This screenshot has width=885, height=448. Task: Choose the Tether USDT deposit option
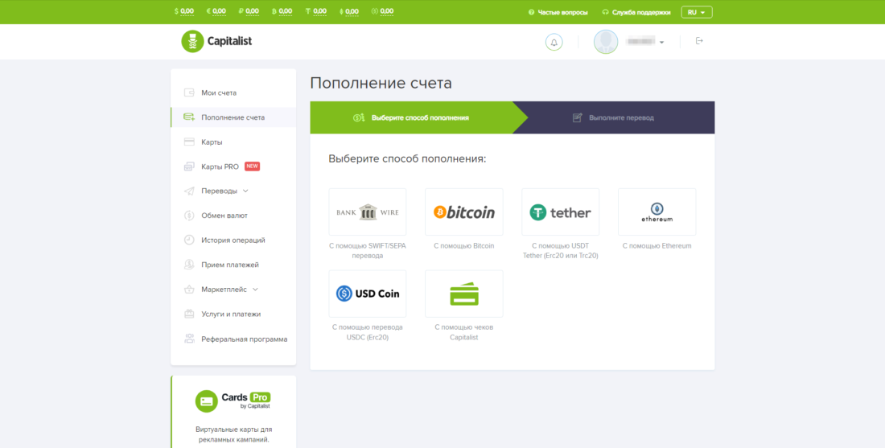click(560, 212)
